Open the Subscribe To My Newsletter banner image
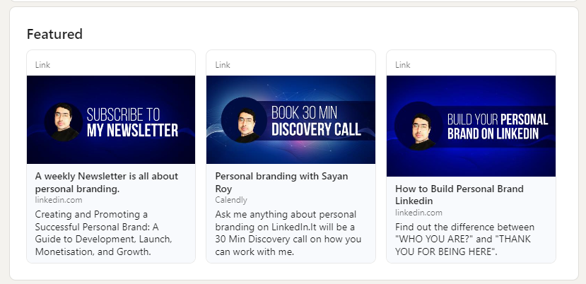Screen dimensions: 586x284 click(111, 119)
